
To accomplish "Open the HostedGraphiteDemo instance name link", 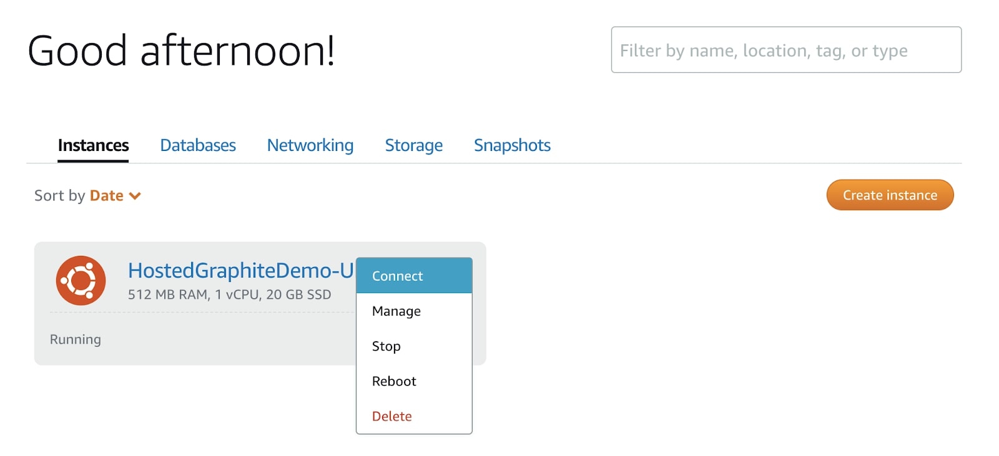I will tap(241, 270).
